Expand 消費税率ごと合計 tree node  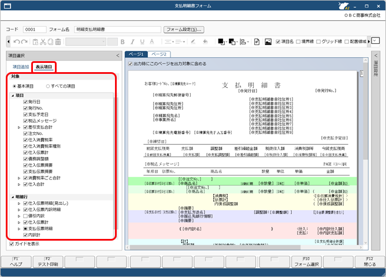coord(19,178)
